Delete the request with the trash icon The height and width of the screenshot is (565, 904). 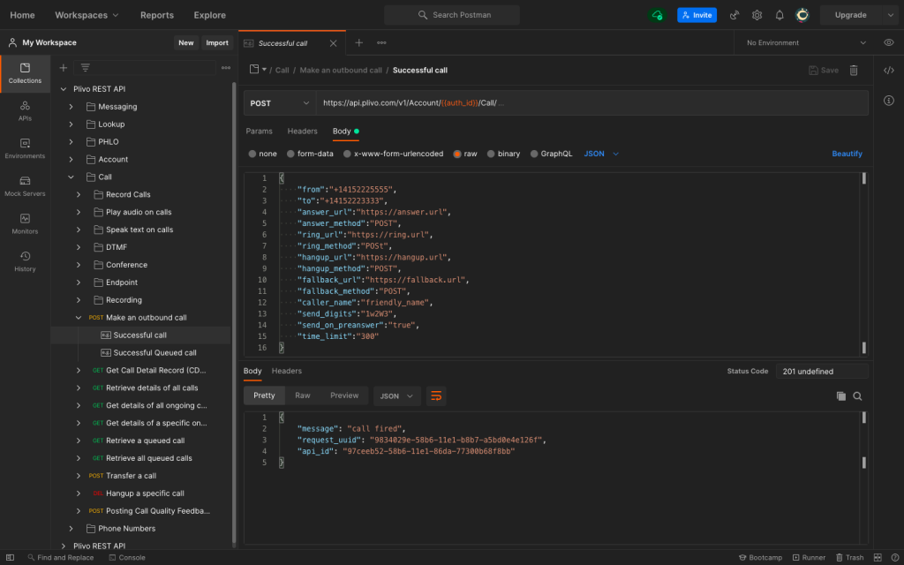(x=853, y=70)
